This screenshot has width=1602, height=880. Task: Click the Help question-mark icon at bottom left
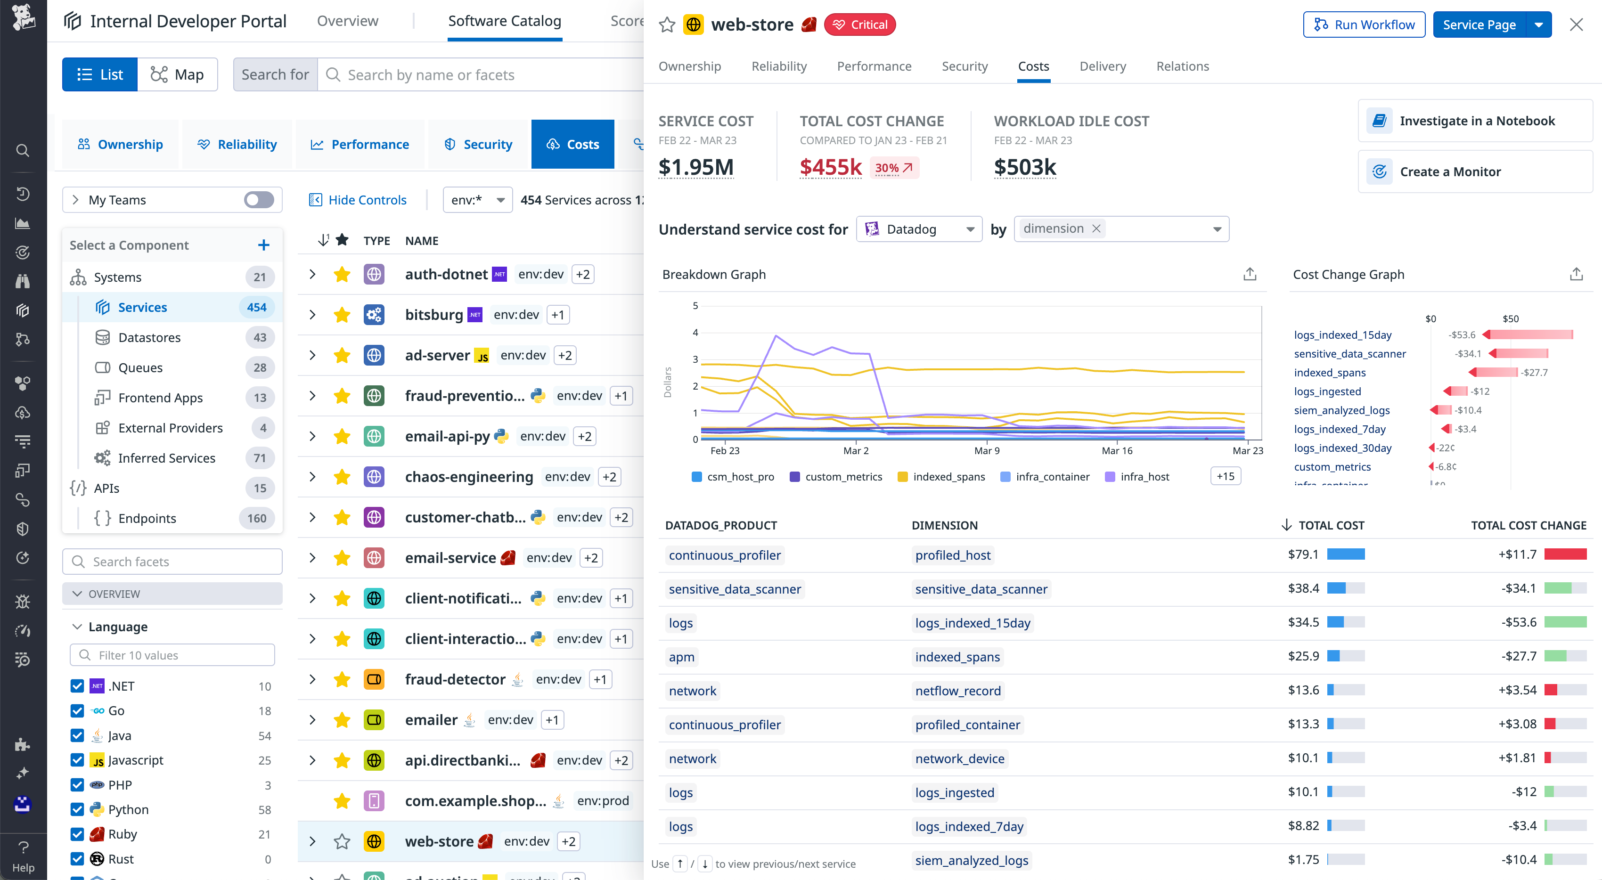[x=23, y=847]
